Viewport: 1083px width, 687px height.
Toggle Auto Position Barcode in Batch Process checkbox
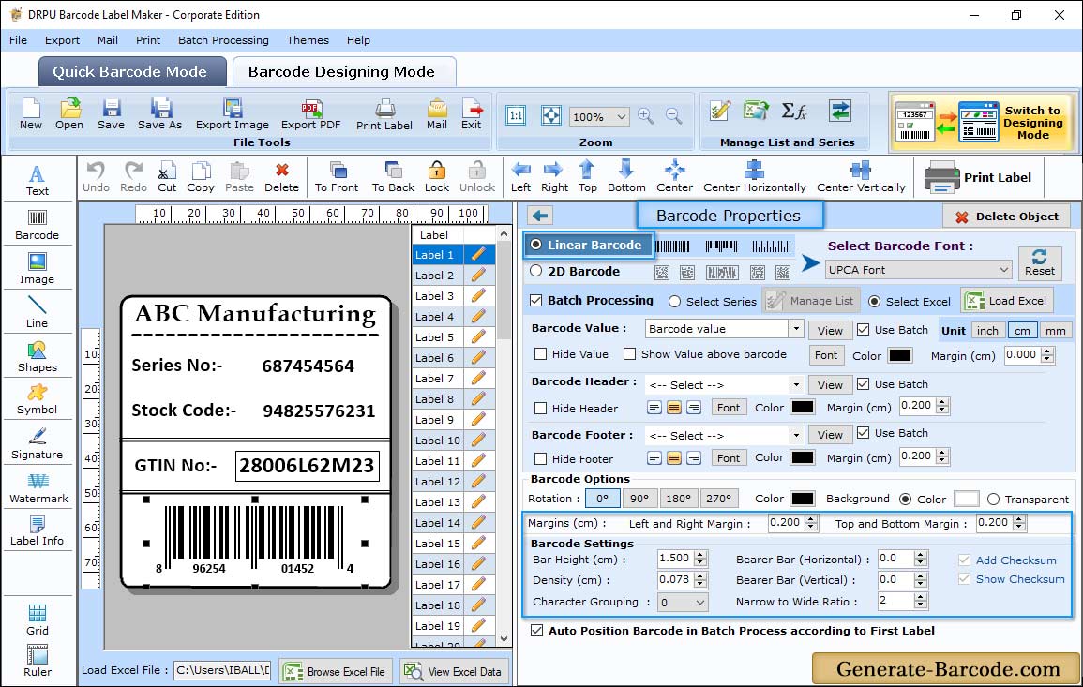(536, 631)
